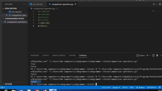Click commented line #print(a)
The width and height of the screenshot is (162, 91).
[43, 17]
